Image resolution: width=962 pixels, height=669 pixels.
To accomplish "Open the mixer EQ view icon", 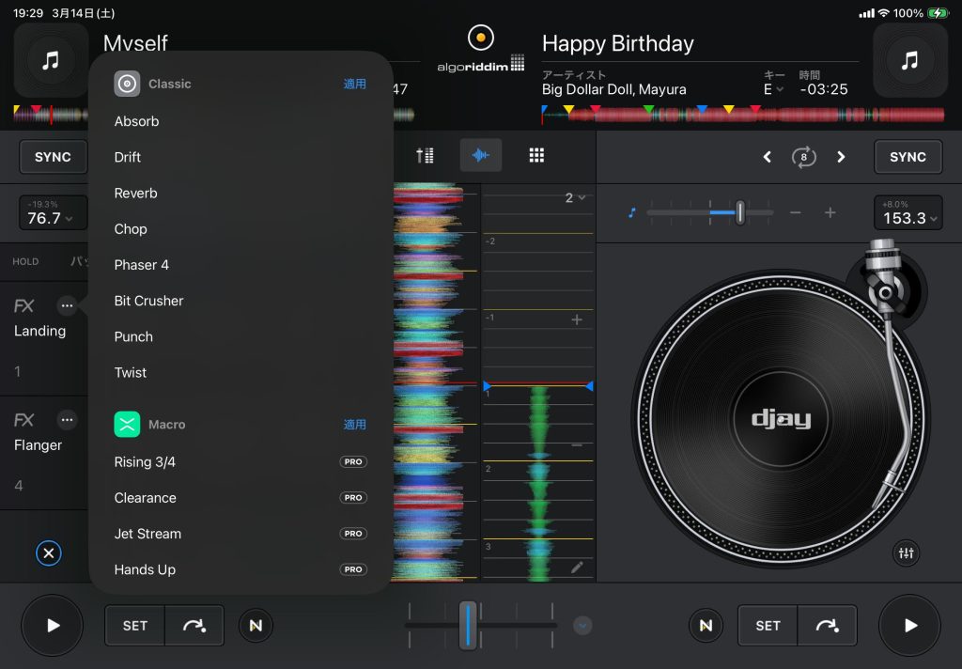I will (x=425, y=156).
